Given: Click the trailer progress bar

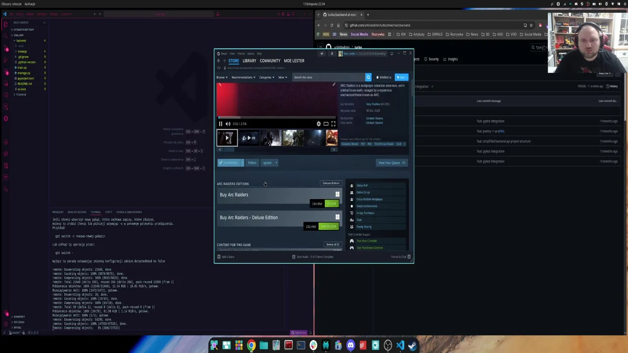Looking at the screenshot, I should (x=277, y=118).
